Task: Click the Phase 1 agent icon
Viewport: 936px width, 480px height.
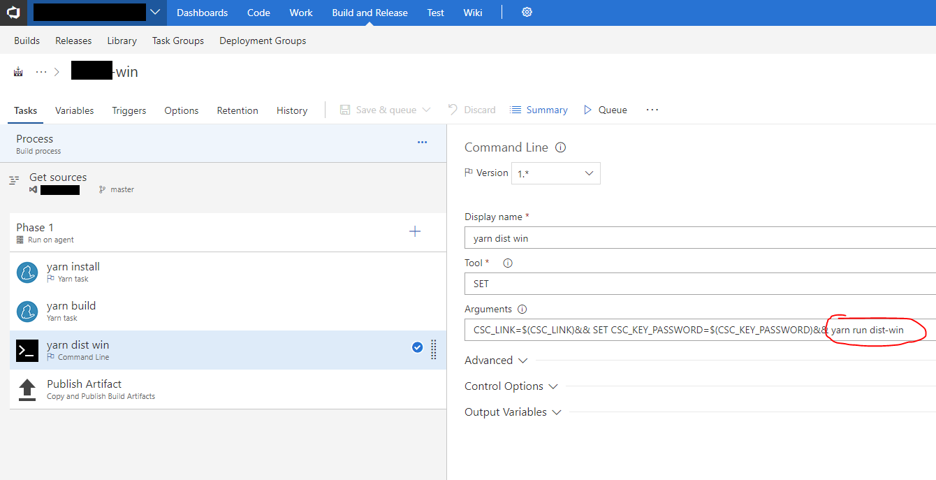Action: 20,240
